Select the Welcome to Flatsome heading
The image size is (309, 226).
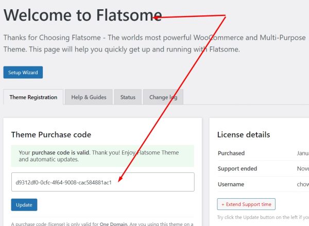tap(83, 15)
